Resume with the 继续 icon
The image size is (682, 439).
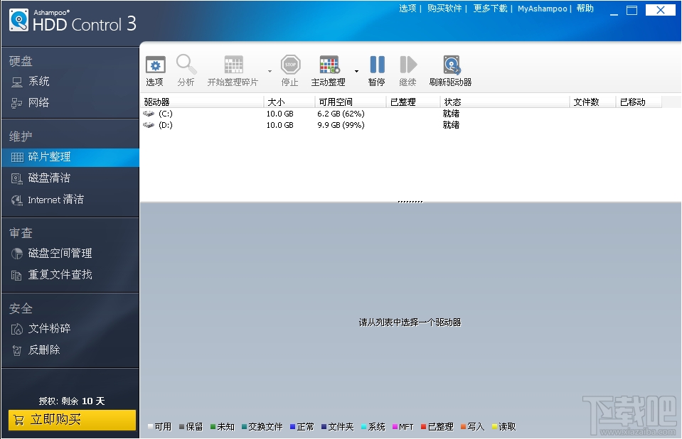[407, 65]
